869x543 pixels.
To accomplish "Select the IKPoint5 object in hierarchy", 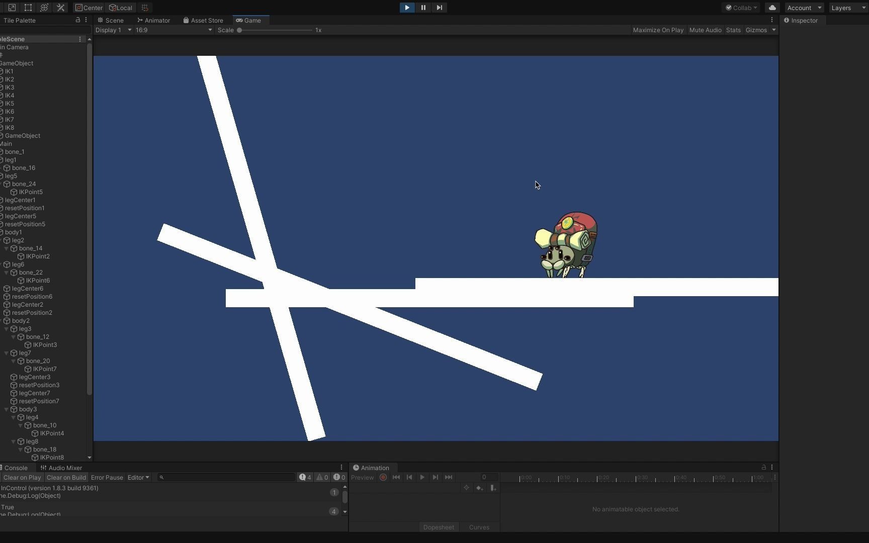I will [30, 192].
